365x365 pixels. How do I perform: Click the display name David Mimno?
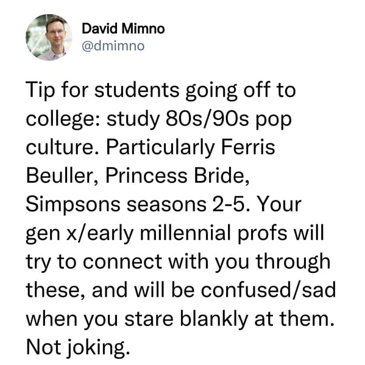point(123,29)
